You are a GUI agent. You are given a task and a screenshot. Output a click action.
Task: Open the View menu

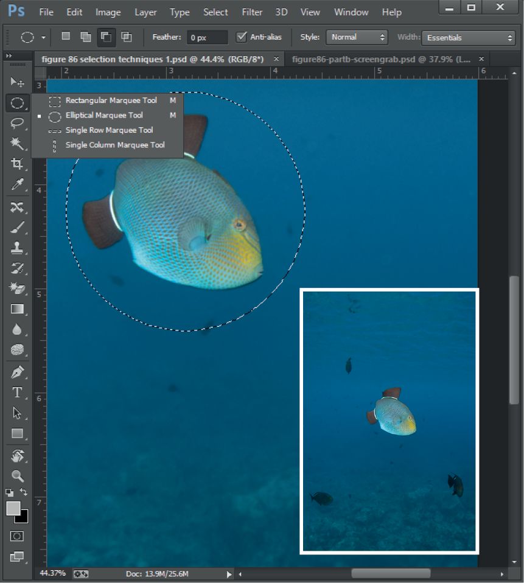tap(310, 12)
